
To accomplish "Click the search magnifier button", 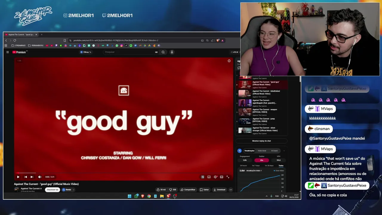I will (x=163, y=52).
